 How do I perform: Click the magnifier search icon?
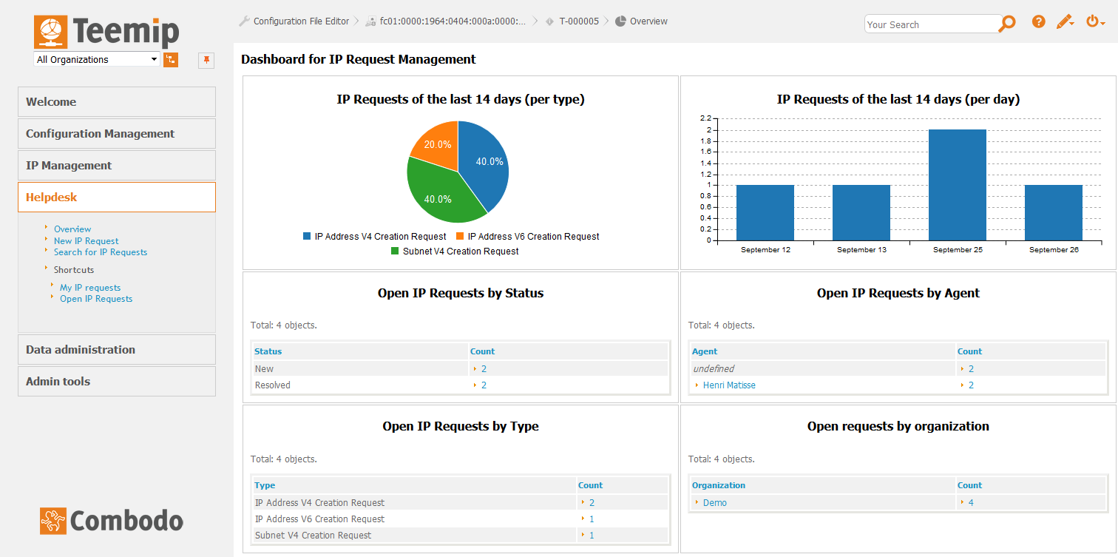[1006, 24]
